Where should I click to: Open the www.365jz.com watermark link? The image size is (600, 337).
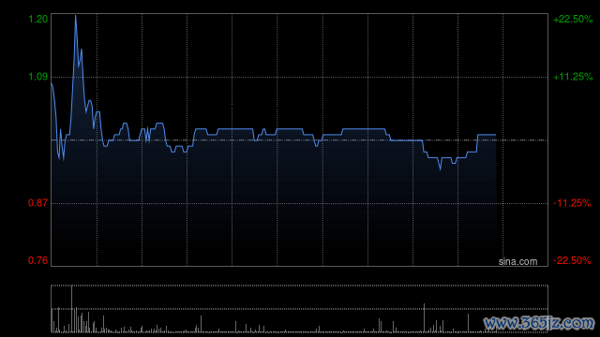(x=539, y=323)
